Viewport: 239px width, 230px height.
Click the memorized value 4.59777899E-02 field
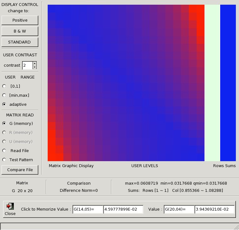pos(123,209)
